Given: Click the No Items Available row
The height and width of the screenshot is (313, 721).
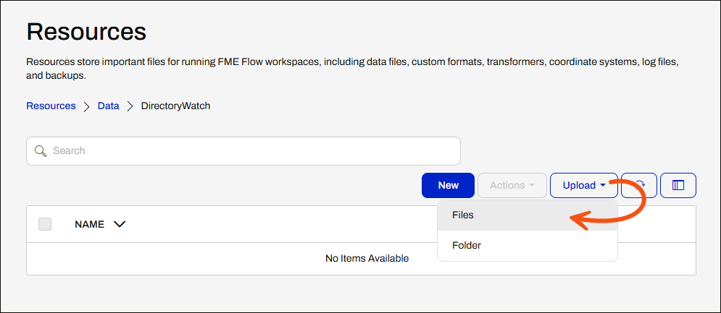Looking at the screenshot, I should tap(361, 259).
